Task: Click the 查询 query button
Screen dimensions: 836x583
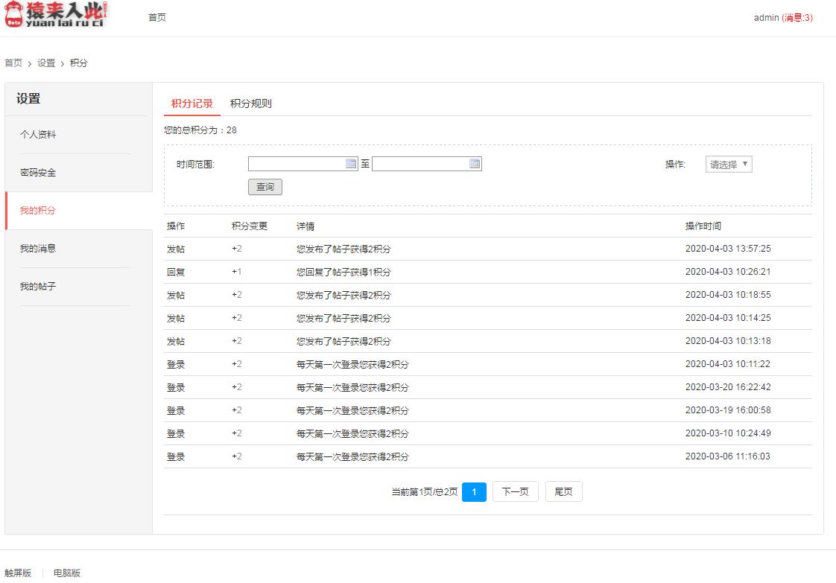Action: pos(265,187)
